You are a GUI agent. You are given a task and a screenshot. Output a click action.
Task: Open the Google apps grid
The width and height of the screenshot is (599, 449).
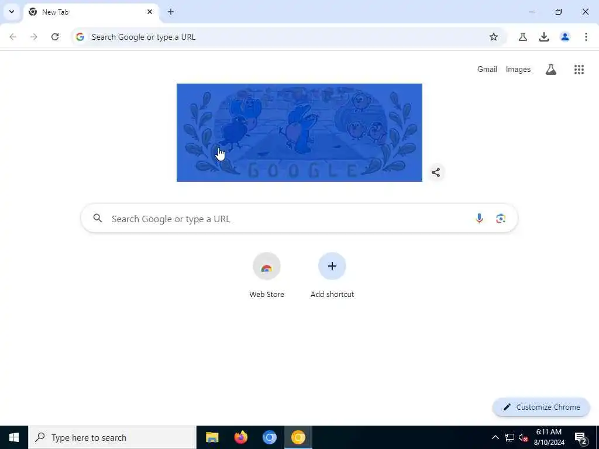(579, 70)
